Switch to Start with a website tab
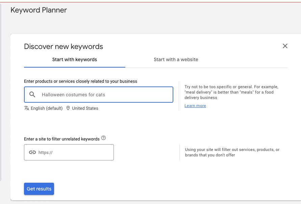Viewport: 301px width, 204px height. pyautogui.click(x=176, y=59)
